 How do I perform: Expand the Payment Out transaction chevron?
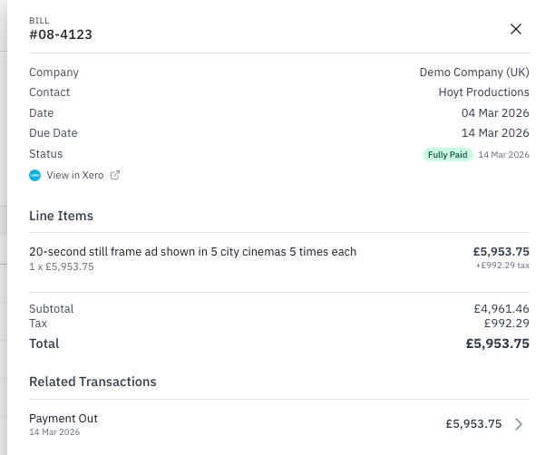[519, 424]
